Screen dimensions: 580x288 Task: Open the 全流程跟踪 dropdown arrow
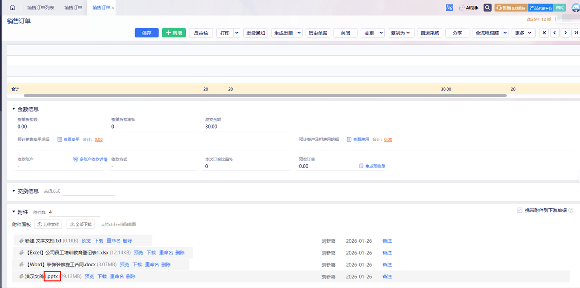point(505,33)
